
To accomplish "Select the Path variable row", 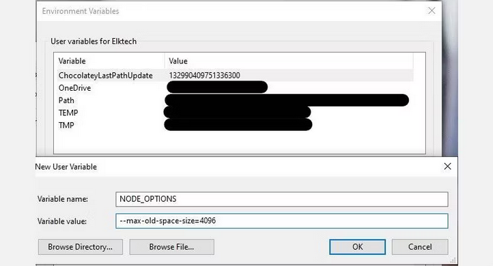I will tap(234, 100).
